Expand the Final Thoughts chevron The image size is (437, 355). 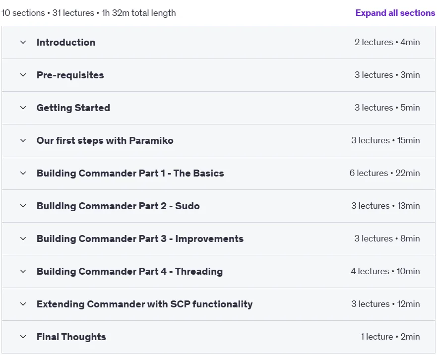tap(23, 337)
